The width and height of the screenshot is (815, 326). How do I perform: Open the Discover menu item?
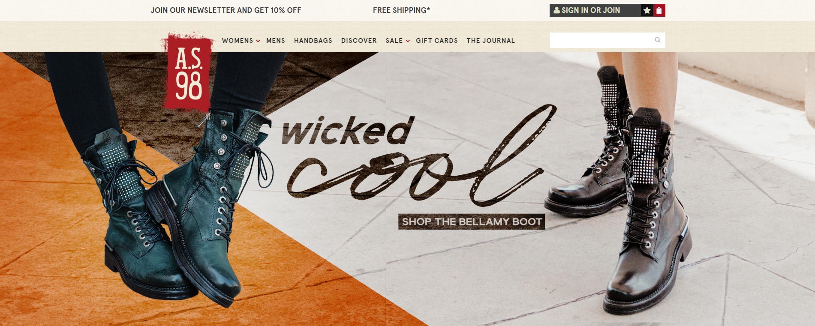coord(359,40)
